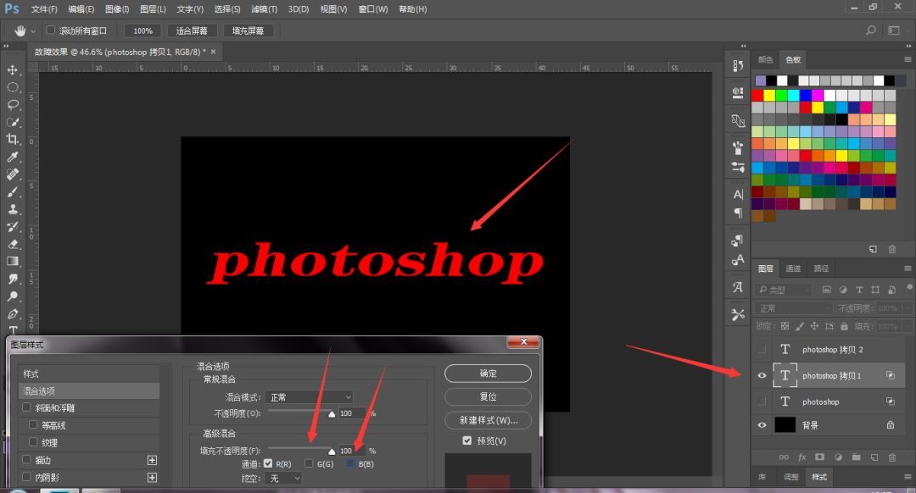Switch to the 通道 tab
916x493 pixels.
point(793,269)
